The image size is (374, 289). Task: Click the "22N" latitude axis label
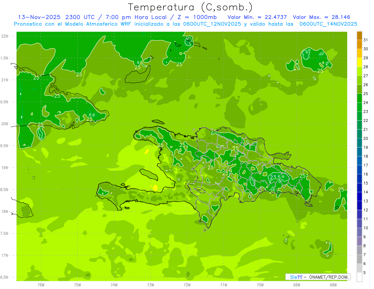(x=4, y=36)
